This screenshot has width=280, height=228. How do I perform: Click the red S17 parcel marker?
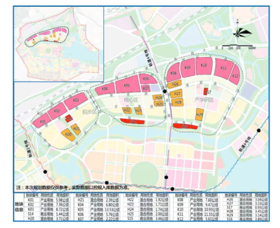coord(206,92)
